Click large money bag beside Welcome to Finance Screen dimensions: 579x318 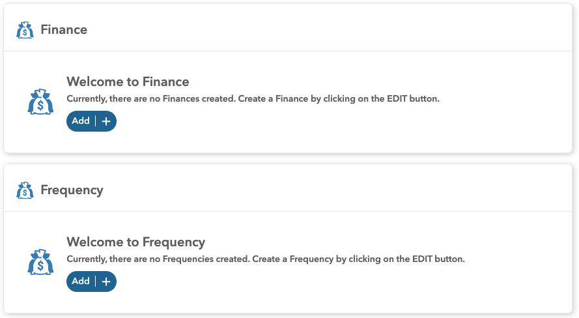[x=40, y=102]
